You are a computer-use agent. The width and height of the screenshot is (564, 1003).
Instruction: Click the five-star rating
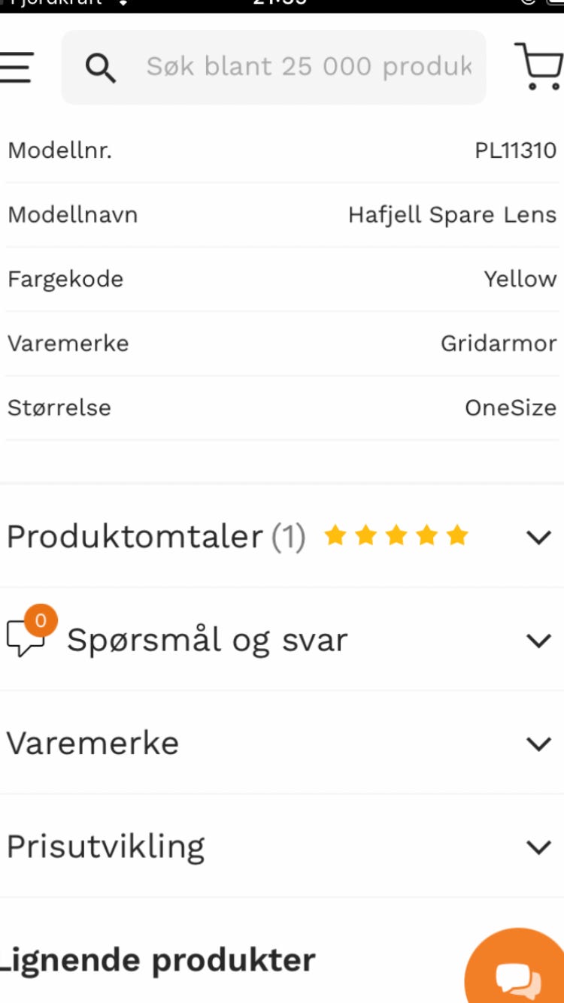click(396, 536)
